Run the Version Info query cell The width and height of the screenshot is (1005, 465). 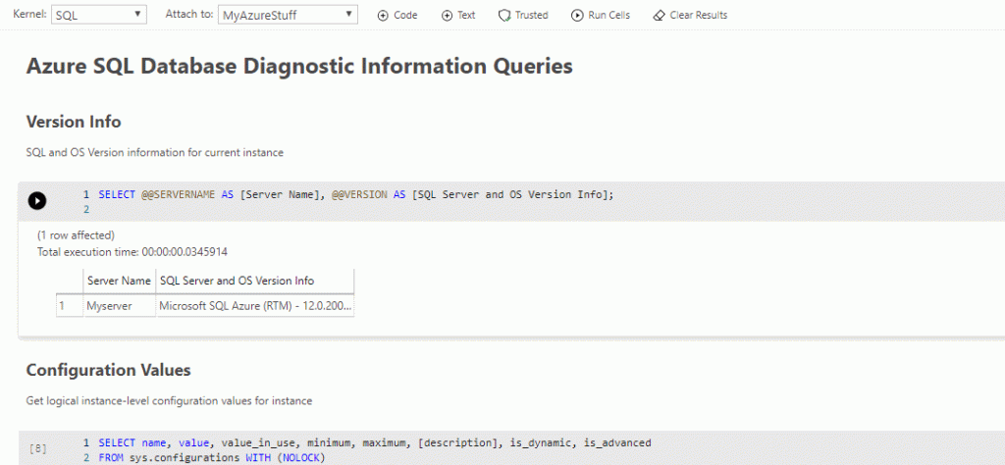tap(36, 201)
